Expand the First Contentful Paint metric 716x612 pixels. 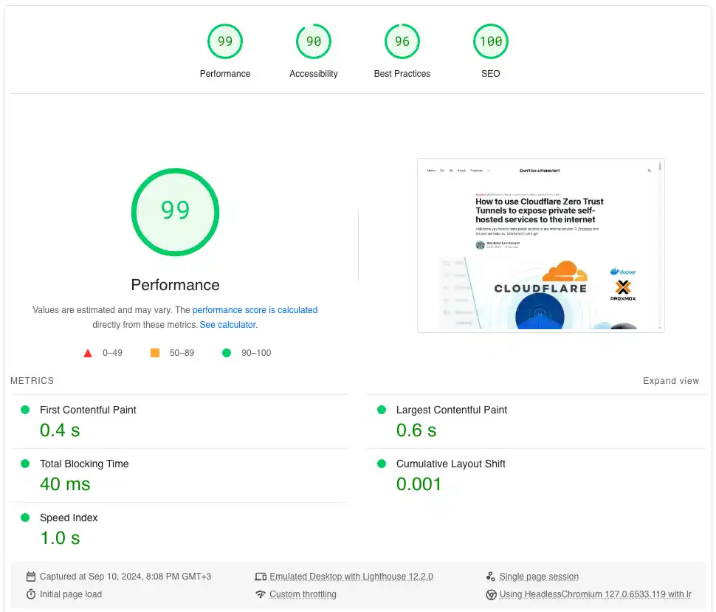88,410
